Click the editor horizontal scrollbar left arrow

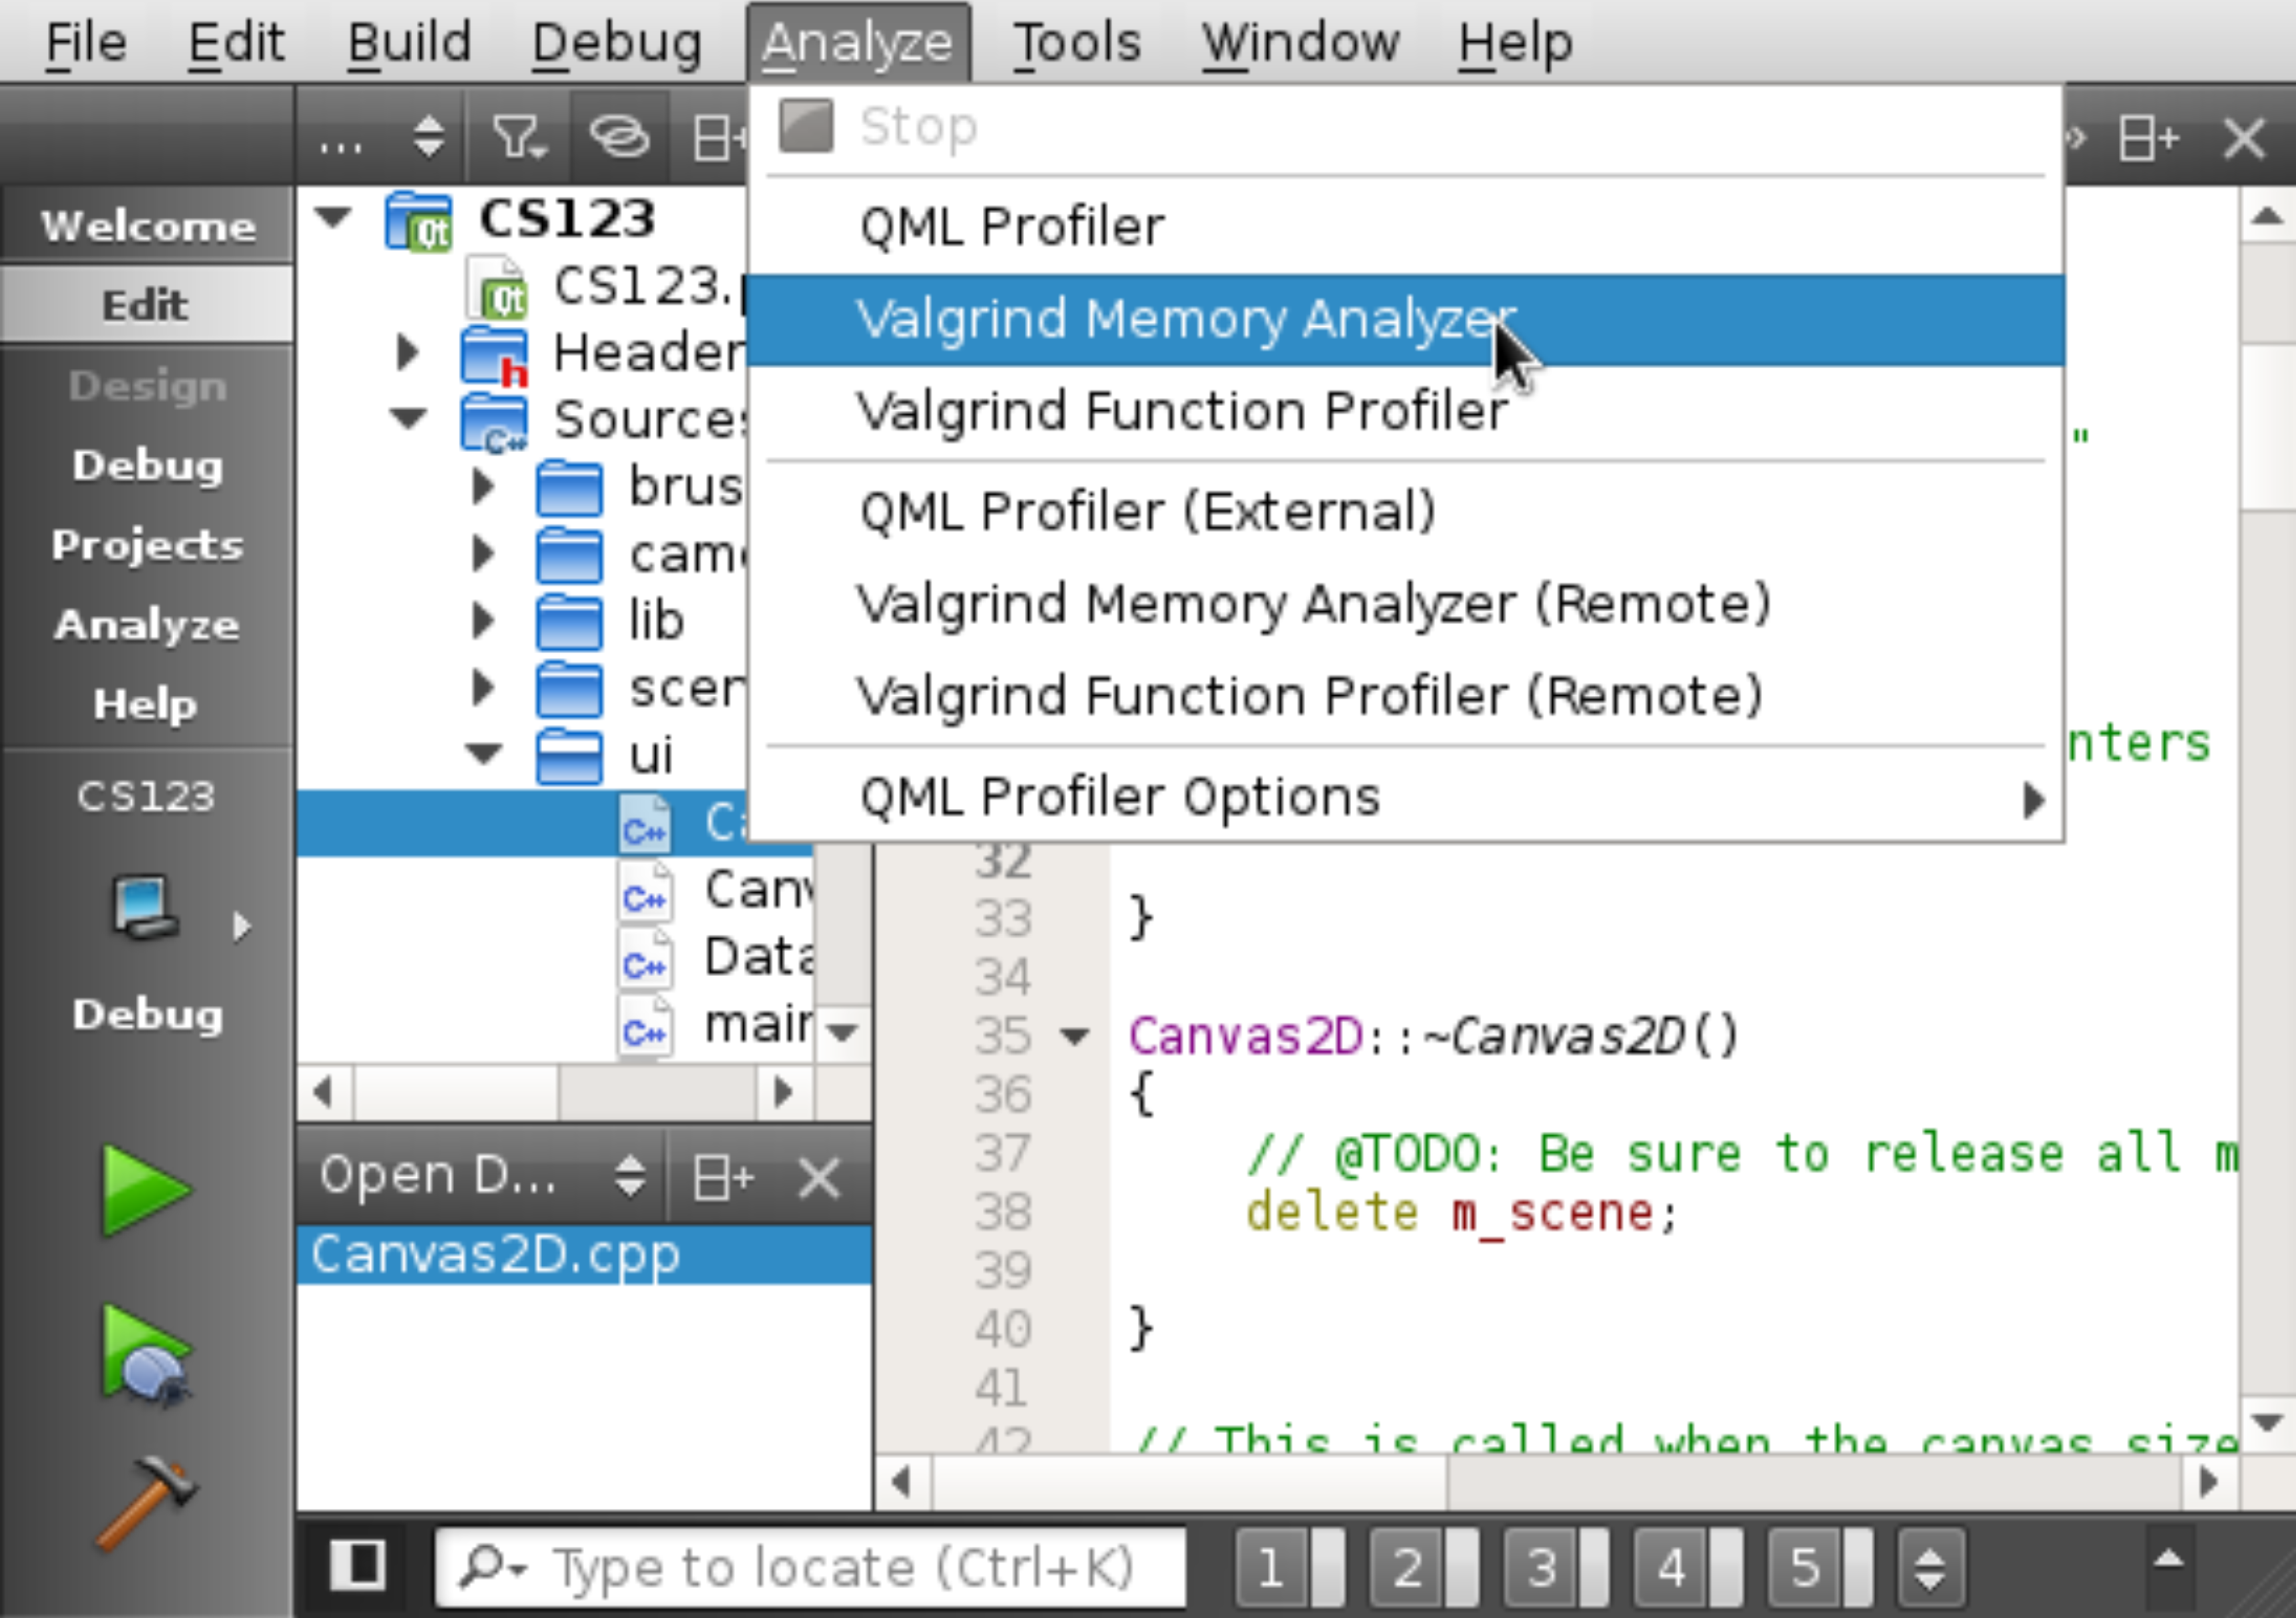pyautogui.click(x=903, y=1481)
